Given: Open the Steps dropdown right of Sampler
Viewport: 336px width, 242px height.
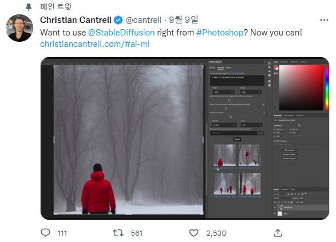Looking at the screenshot, I should [x=252, y=125].
